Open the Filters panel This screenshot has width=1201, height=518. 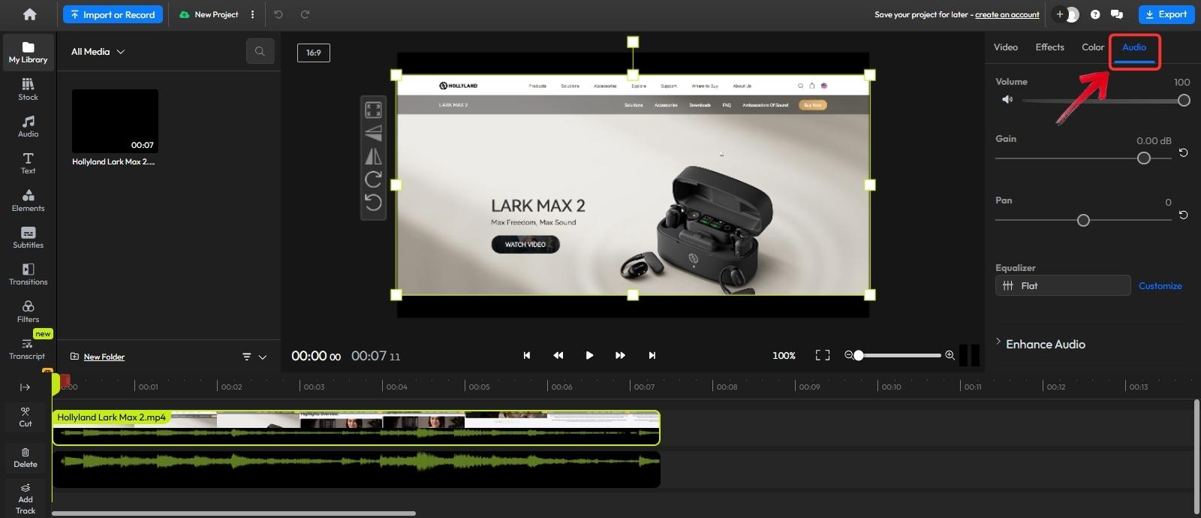tap(29, 312)
